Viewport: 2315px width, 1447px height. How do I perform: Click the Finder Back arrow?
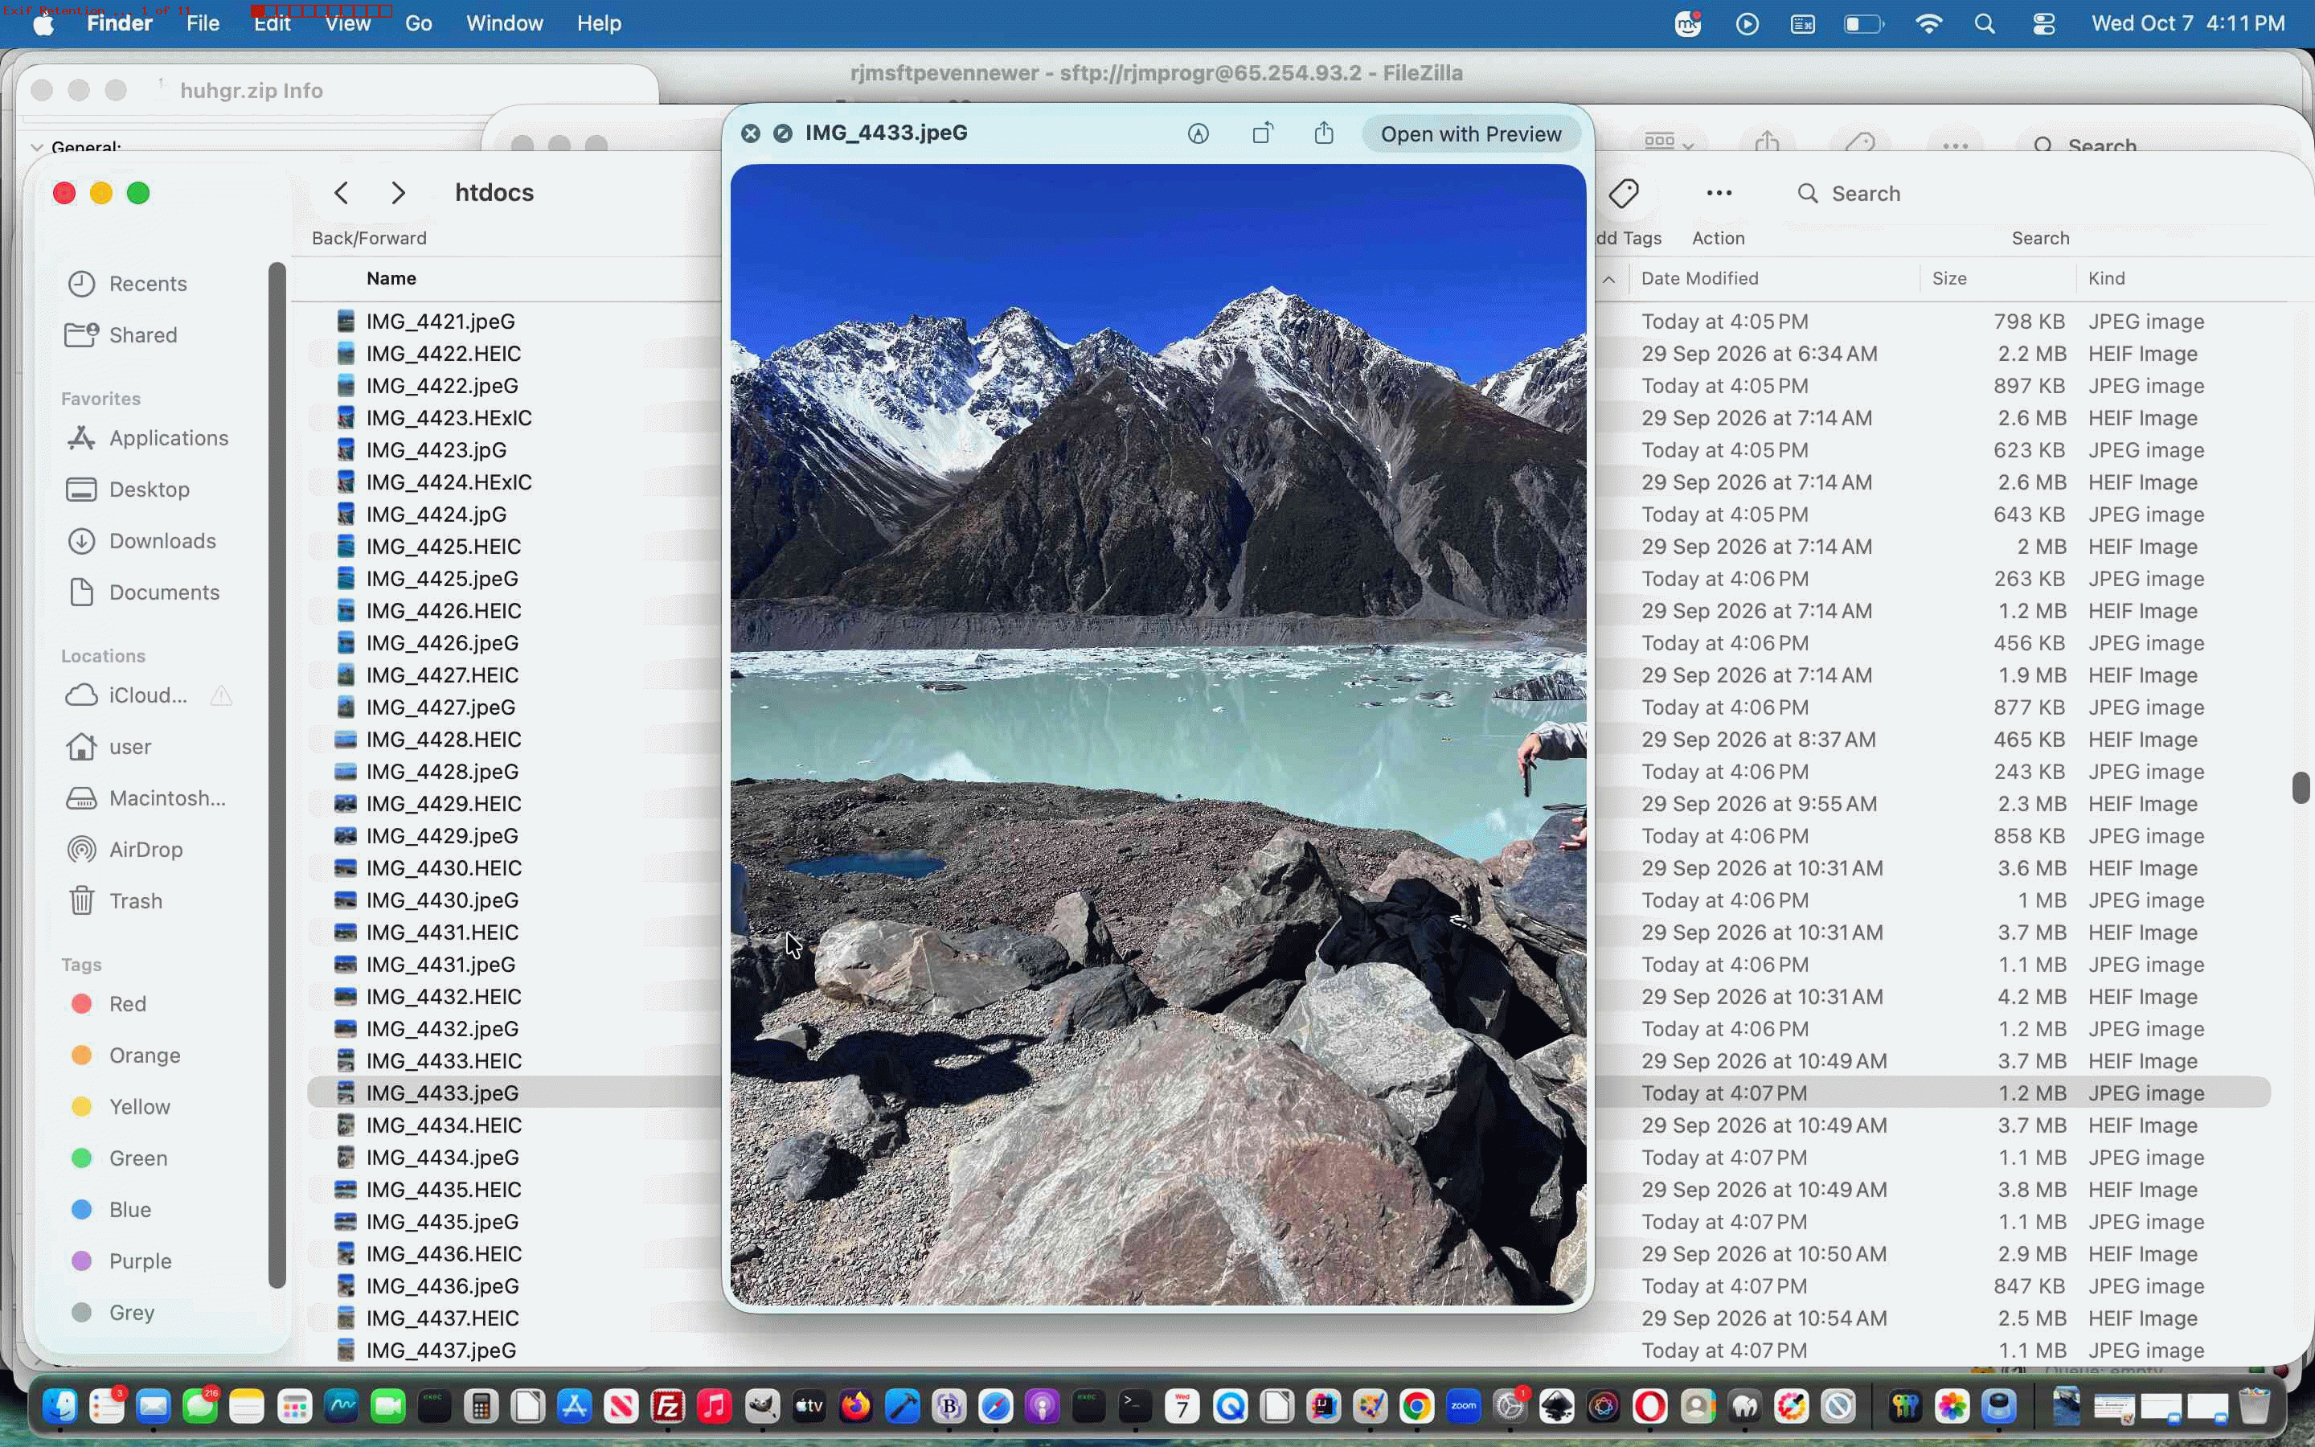pyautogui.click(x=342, y=193)
